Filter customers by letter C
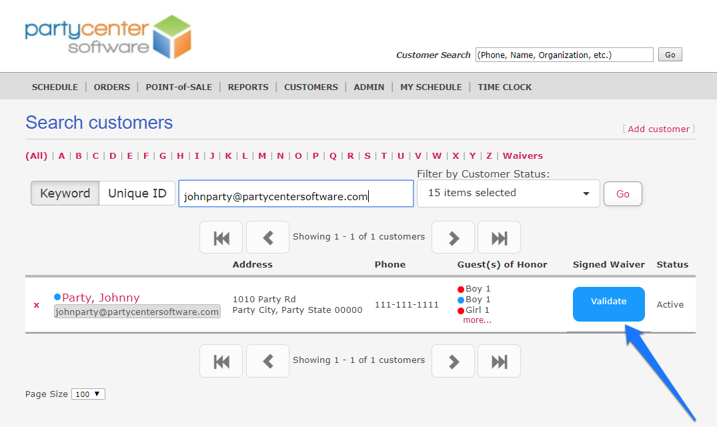Image resolution: width=717 pixels, height=427 pixels. click(x=95, y=156)
